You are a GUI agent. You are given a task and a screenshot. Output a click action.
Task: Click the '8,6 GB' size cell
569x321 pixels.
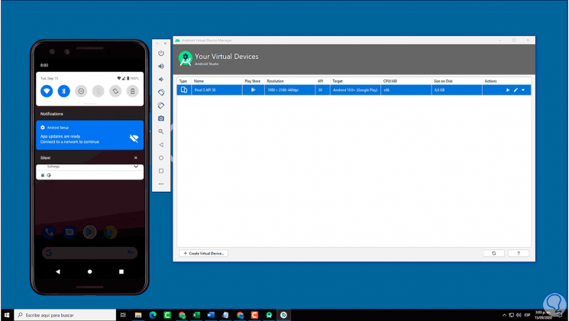pos(457,90)
